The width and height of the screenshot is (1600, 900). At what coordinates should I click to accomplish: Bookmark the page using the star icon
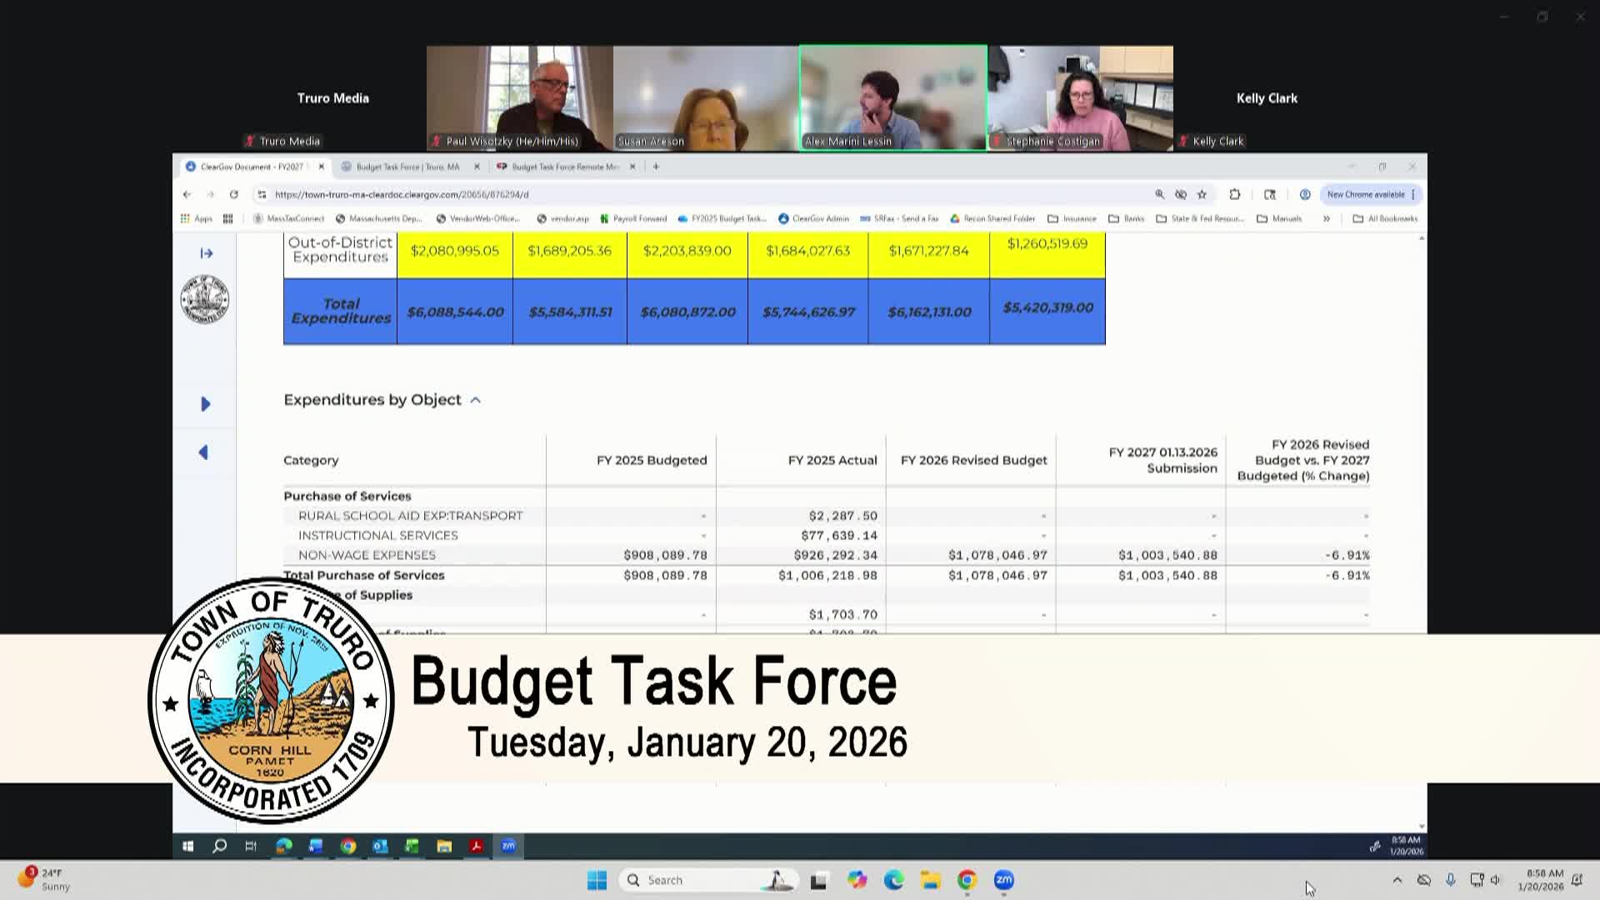1202,194
